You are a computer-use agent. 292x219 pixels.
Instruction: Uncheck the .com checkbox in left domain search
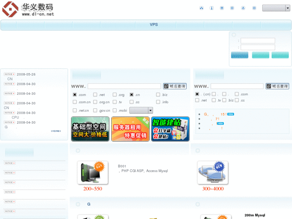tap(75, 95)
